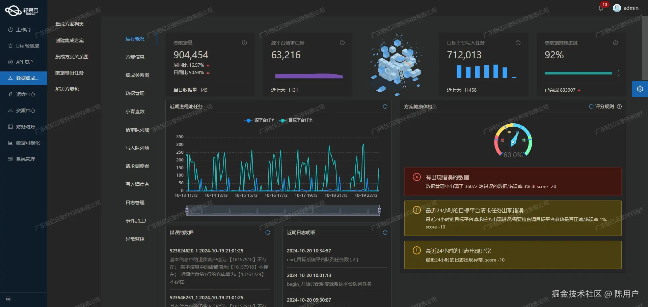Switch to the 日志管理 tab
The width and height of the screenshot is (648, 307).
135,203
